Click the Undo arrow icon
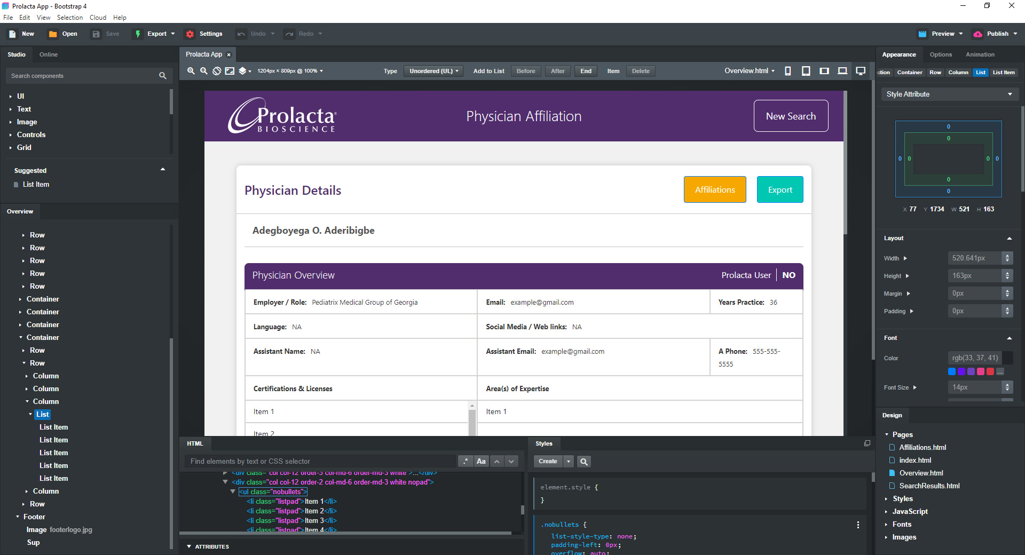Screen dimensions: 1025x555 pos(241,34)
